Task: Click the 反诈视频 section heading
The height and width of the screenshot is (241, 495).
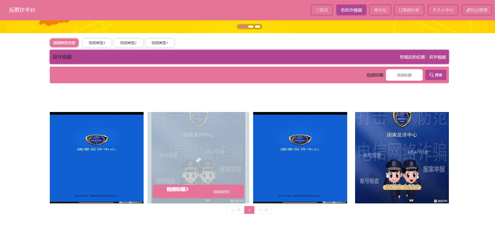Action: click(62, 57)
